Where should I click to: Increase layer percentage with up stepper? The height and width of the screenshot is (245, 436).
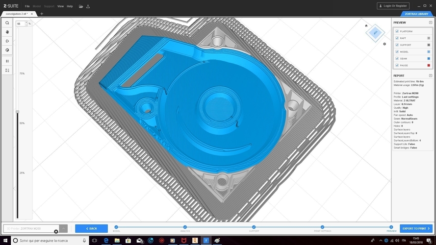pos(26,23)
